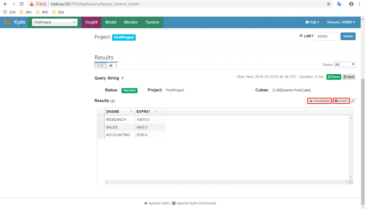The height and width of the screenshot is (209, 365).
Task: Open the Help dropdown menu
Action: tap(312, 22)
